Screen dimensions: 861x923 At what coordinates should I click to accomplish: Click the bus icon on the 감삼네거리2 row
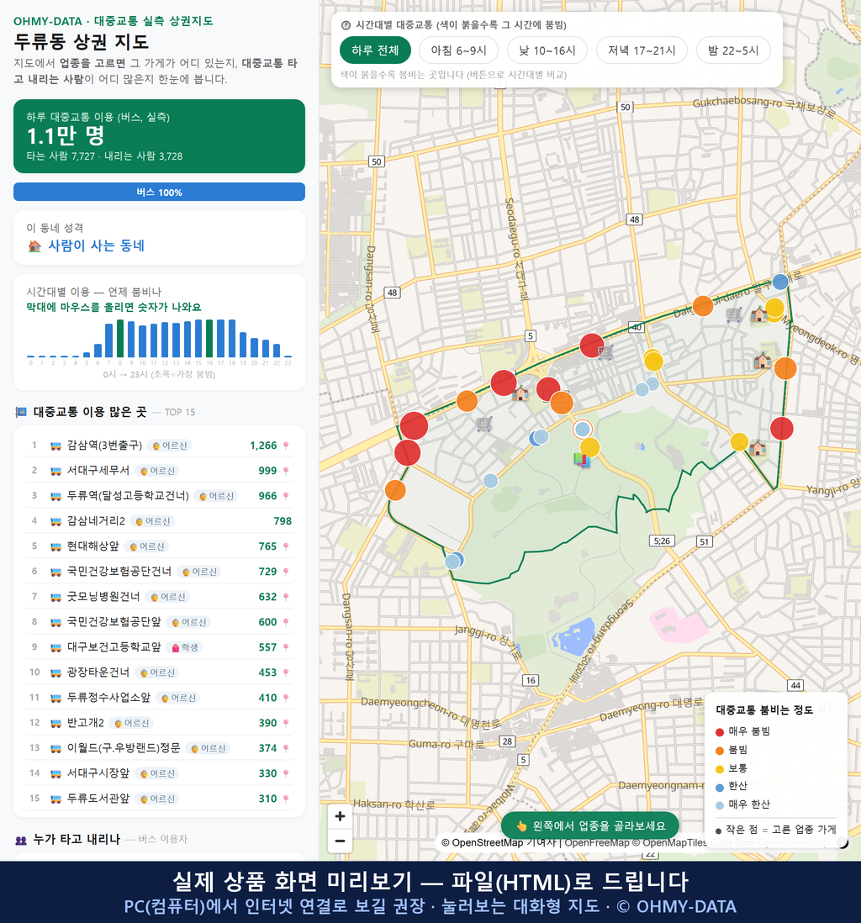tap(56, 521)
